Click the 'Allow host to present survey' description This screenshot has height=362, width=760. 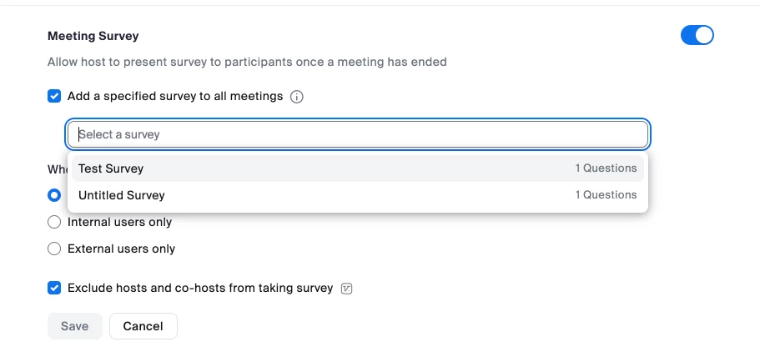[247, 62]
